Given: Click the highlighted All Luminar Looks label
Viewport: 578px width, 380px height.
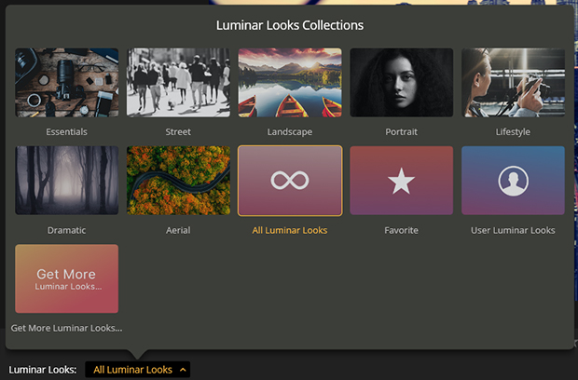Looking at the screenshot, I should pyautogui.click(x=290, y=230).
